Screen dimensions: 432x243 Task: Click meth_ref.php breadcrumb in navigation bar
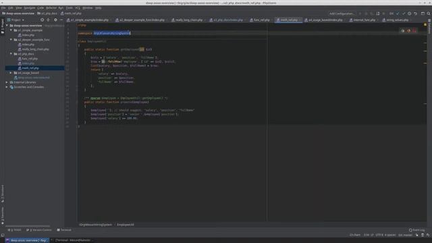click(x=71, y=13)
